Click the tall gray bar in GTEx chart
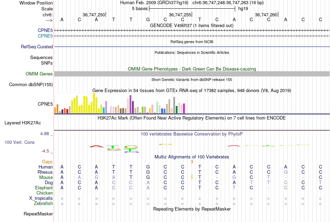This screenshot has height=222, width=330. pyautogui.click(x=174, y=105)
